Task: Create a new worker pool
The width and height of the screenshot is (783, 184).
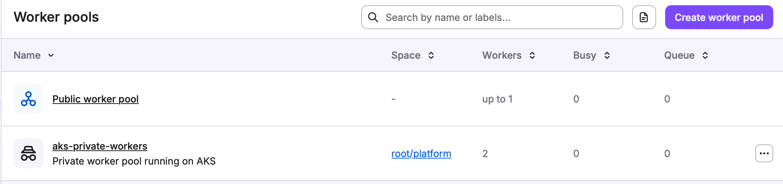Action: [719, 17]
